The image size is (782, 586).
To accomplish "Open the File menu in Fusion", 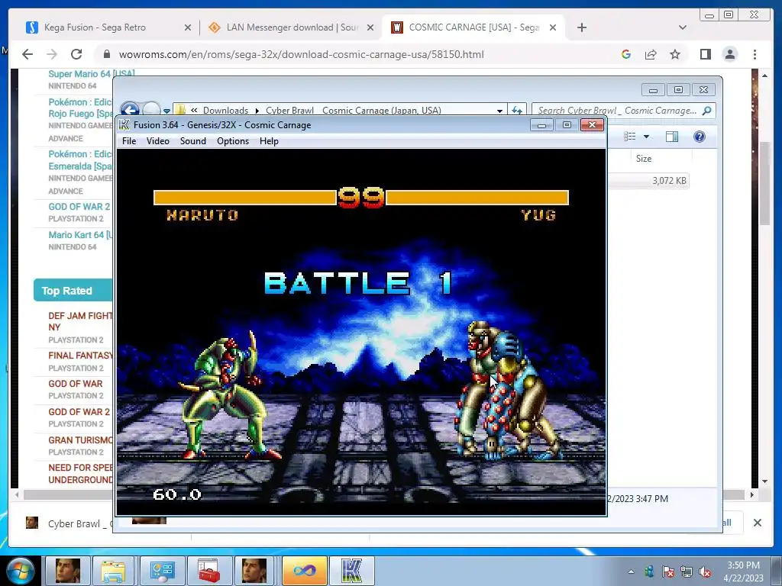I will pyautogui.click(x=128, y=141).
